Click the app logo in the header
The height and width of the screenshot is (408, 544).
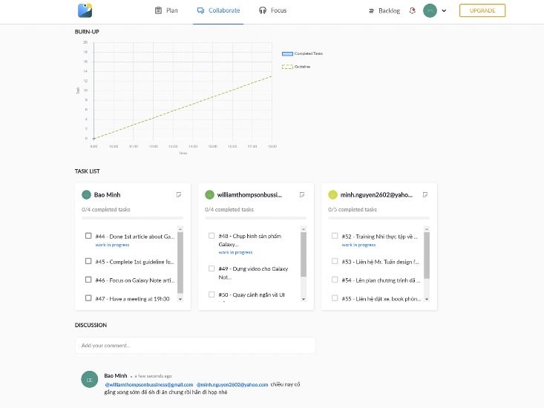85,10
